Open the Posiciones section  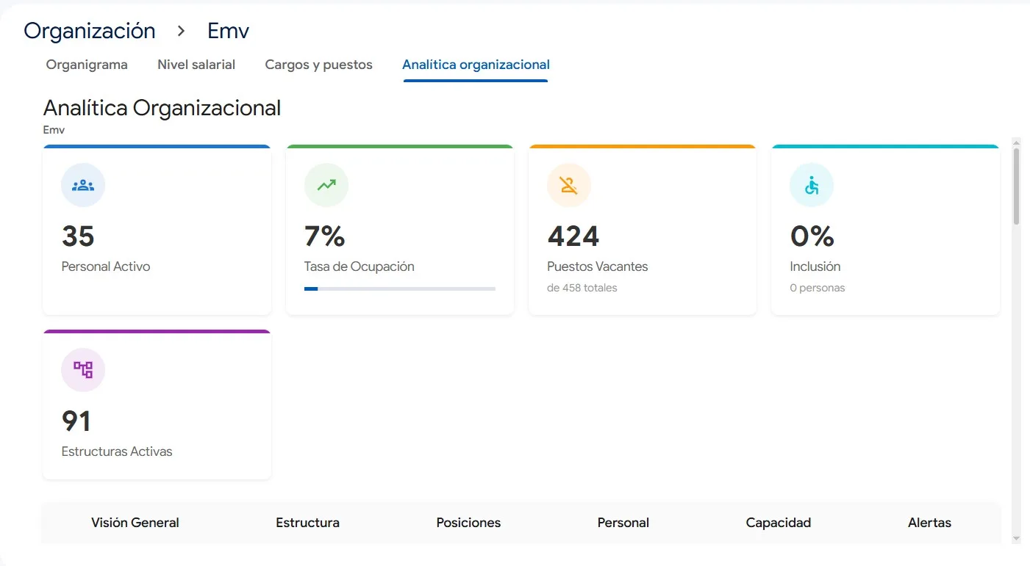[x=468, y=522]
